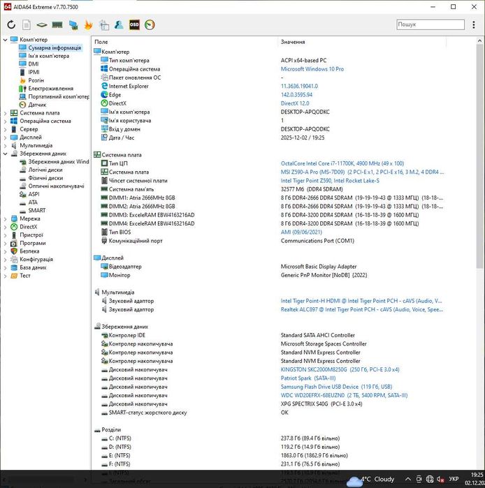The width and height of the screenshot is (485, 488).
Task: Expand the Системна плата tree node
Action: tap(6, 113)
